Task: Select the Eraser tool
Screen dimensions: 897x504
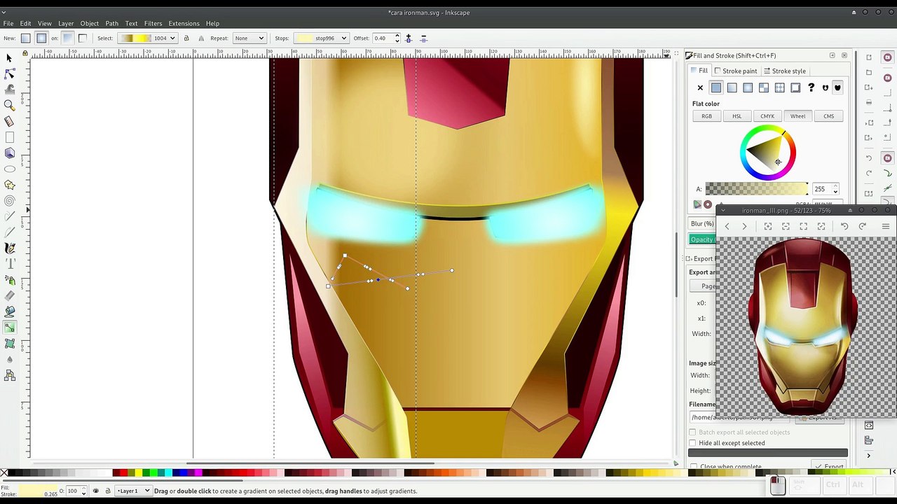Action: point(9,296)
